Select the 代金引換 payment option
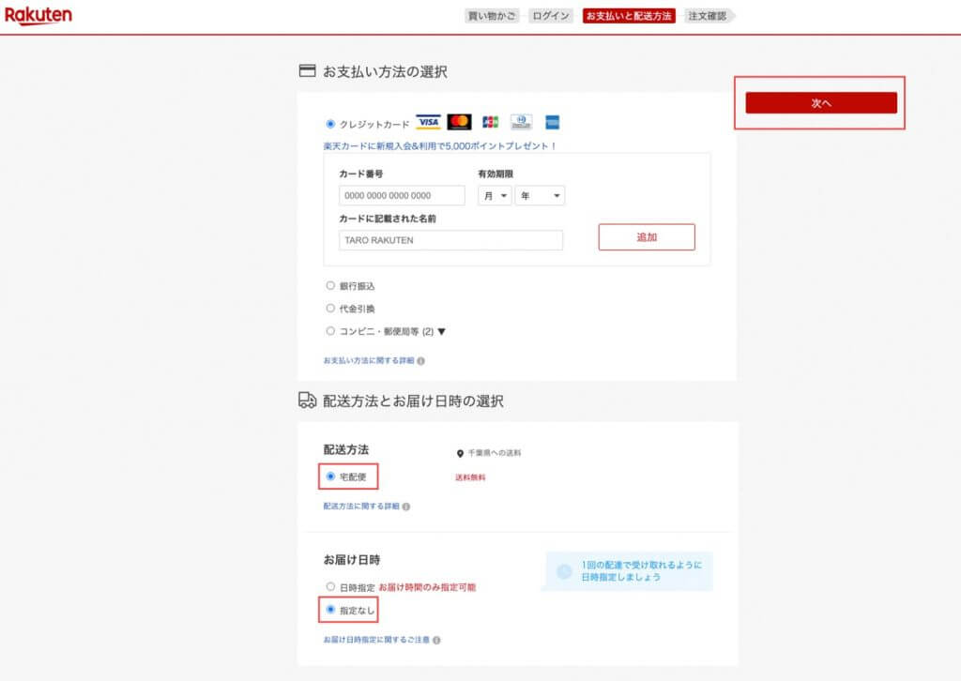 click(330, 308)
